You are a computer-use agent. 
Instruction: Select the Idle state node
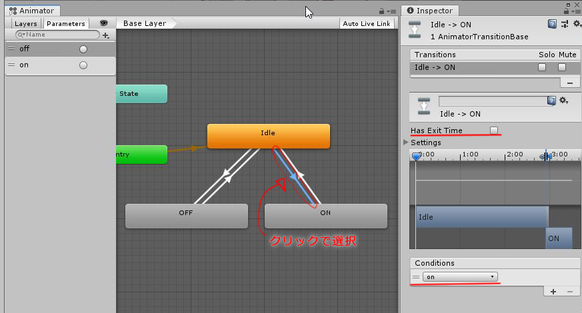[269, 136]
